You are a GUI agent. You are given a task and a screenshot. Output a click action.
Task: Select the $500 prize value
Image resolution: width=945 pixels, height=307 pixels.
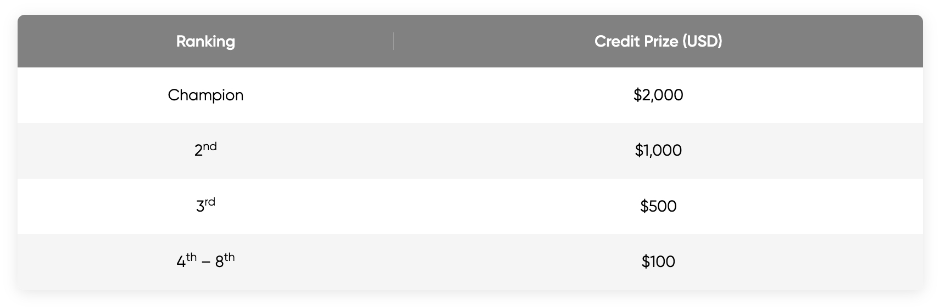tap(658, 206)
